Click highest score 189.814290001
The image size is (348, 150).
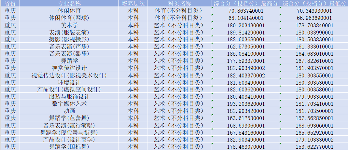245,33
